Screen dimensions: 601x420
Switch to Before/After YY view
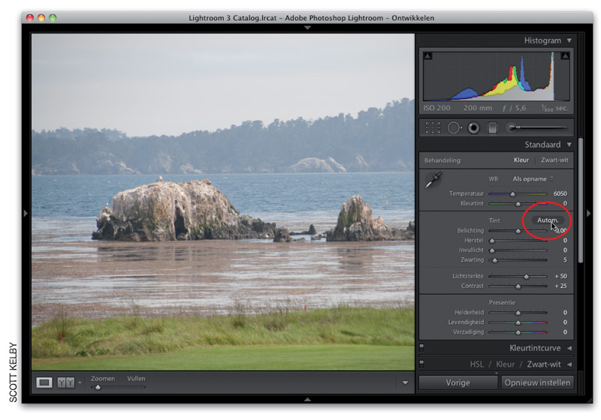pos(65,382)
